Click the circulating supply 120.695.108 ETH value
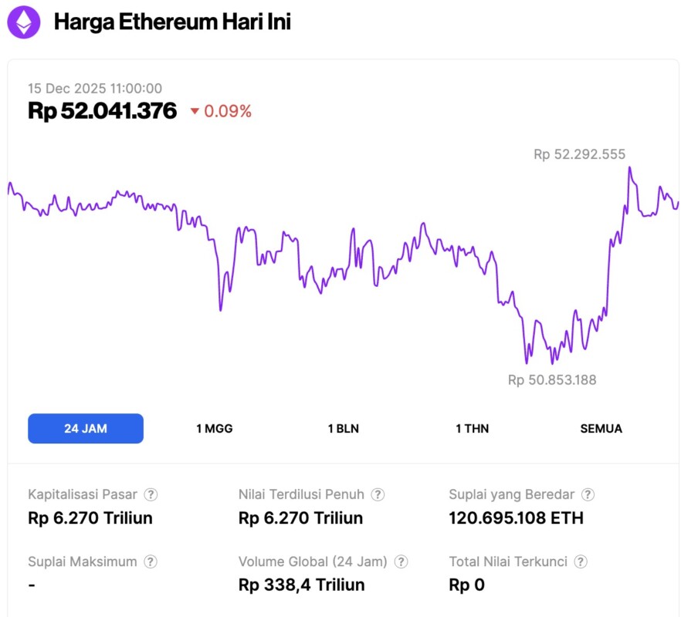The image size is (681, 617). point(516,518)
